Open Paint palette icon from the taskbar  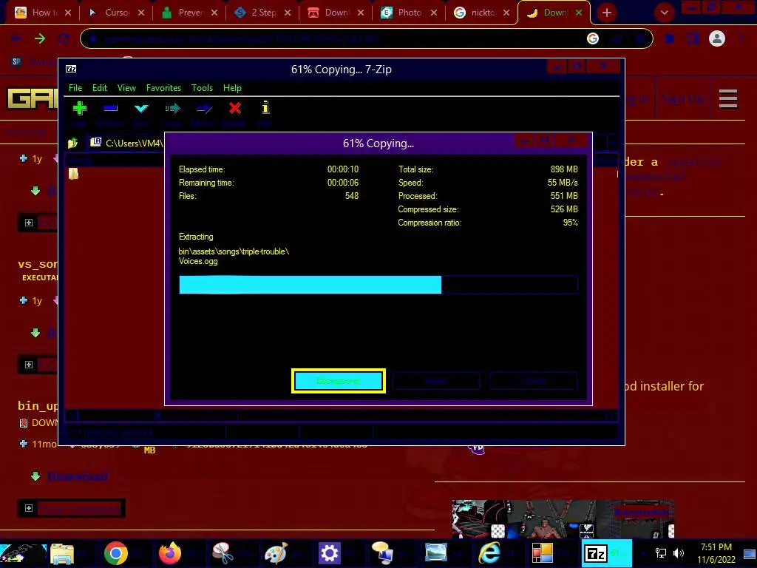(x=276, y=553)
